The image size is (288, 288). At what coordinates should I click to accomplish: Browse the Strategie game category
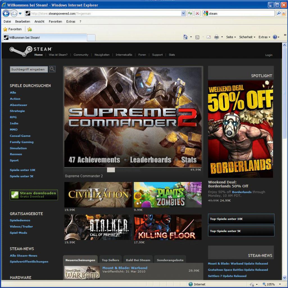click(17, 111)
